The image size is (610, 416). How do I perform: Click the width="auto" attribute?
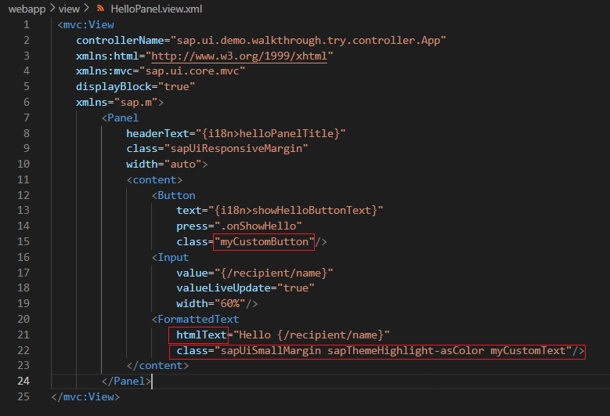[164, 165]
